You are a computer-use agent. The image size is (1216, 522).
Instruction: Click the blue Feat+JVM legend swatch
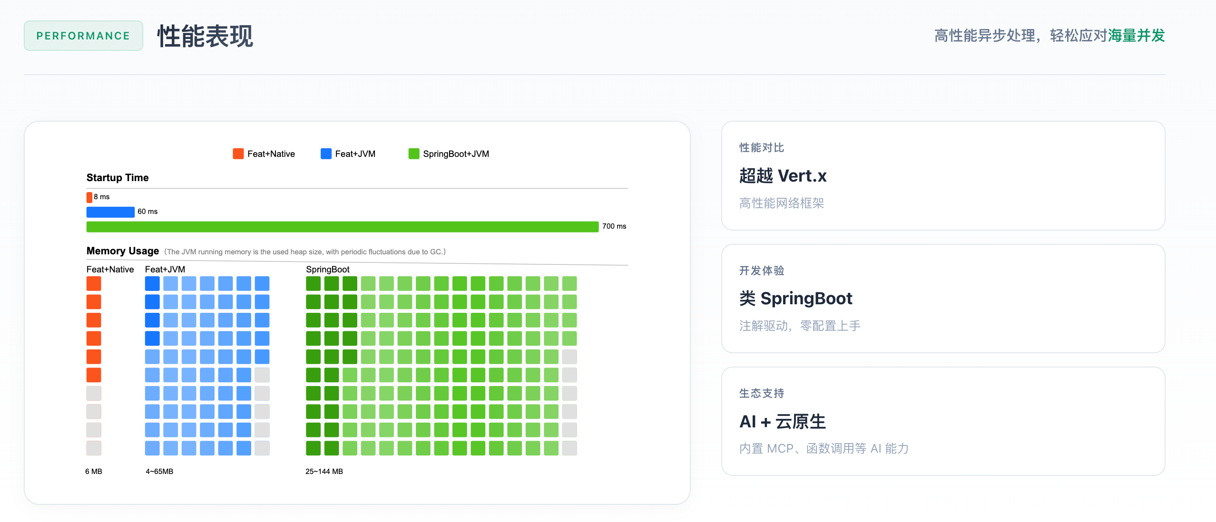pos(326,154)
